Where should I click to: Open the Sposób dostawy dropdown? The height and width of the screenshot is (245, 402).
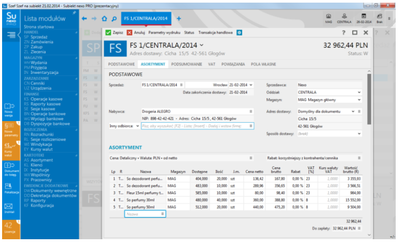click(359, 134)
